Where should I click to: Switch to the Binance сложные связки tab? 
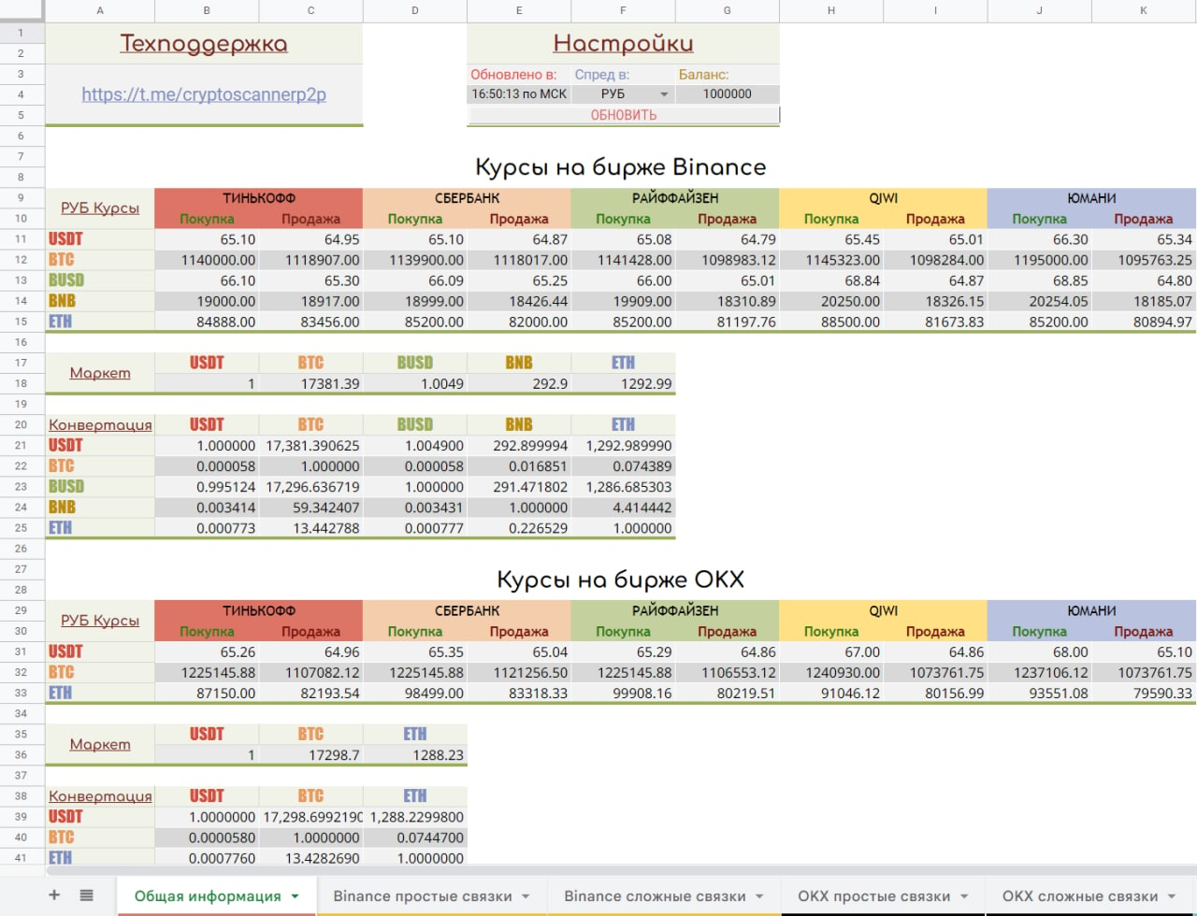655,895
